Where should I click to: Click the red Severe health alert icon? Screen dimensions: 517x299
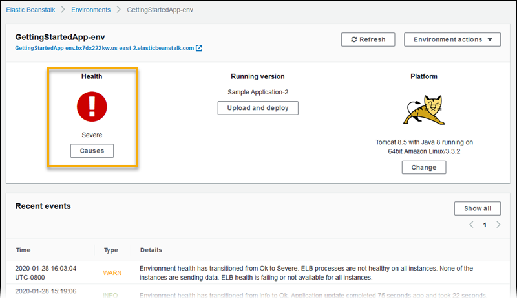[92, 106]
